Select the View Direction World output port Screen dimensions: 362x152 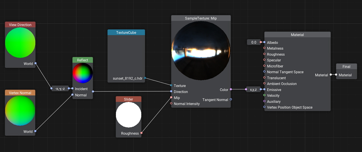[35, 64]
